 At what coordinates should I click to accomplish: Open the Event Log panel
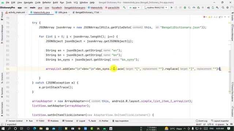(x=201, y=121)
